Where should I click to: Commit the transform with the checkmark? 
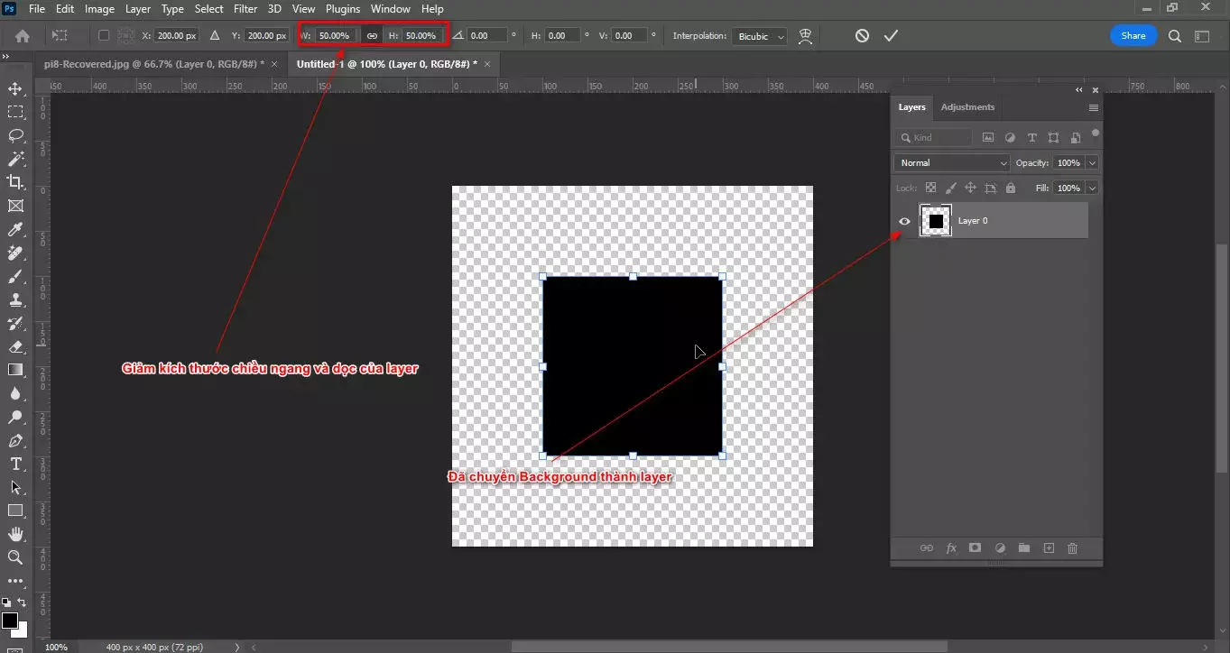892,35
